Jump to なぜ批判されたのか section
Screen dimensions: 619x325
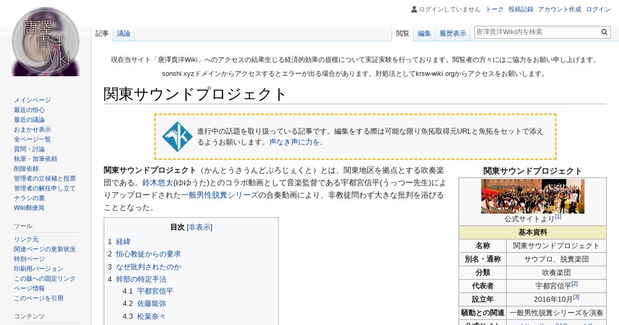149,267
